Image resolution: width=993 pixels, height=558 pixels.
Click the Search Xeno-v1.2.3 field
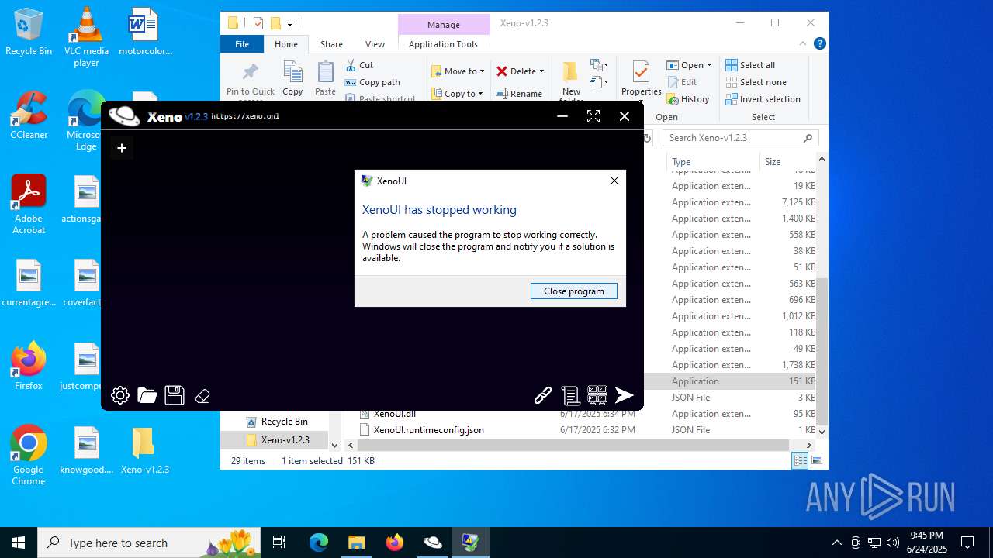[x=741, y=138]
